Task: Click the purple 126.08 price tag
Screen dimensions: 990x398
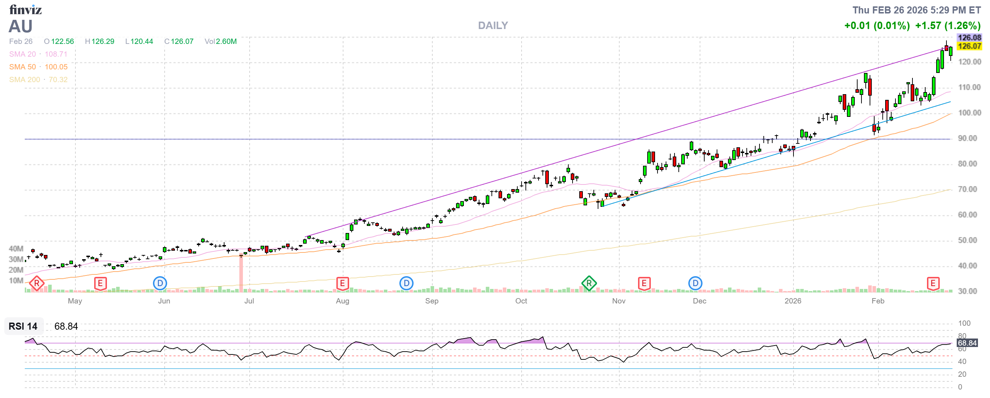Action: pos(969,38)
